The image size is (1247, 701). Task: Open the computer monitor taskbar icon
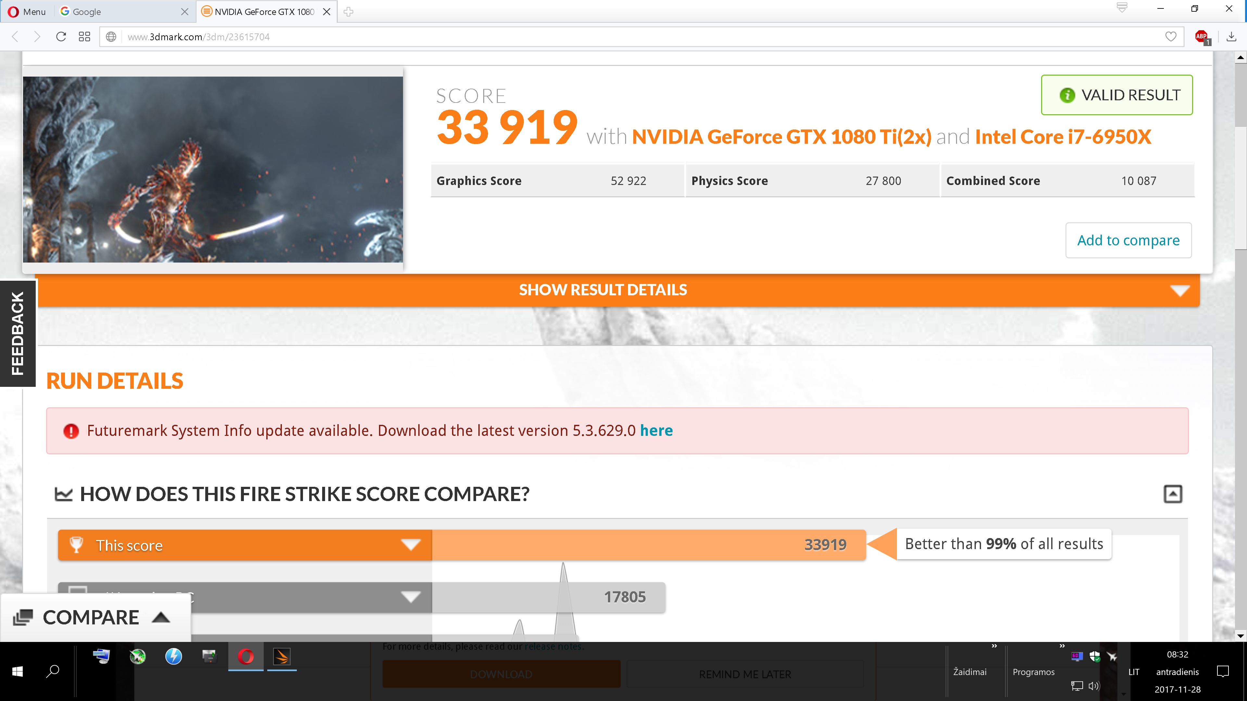pyautogui.click(x=101, y=657)
